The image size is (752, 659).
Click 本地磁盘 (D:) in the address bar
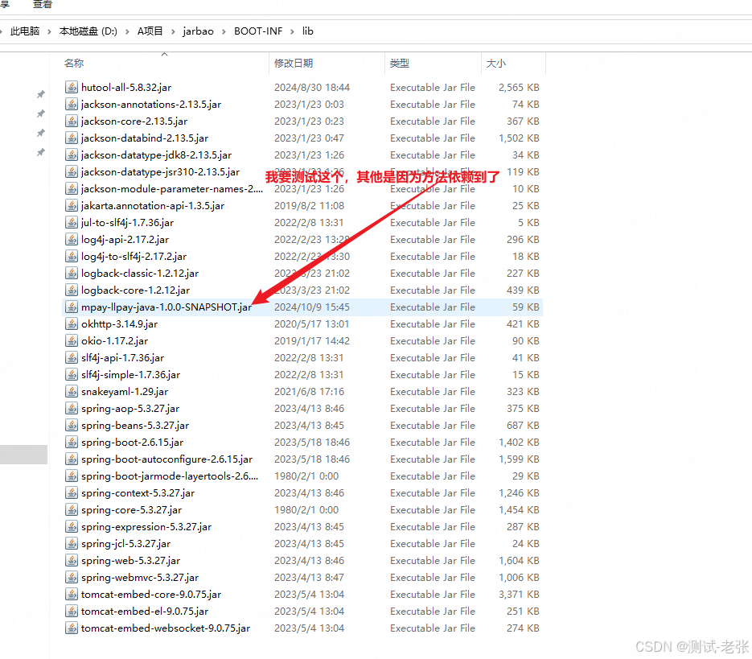coord(84,31)
